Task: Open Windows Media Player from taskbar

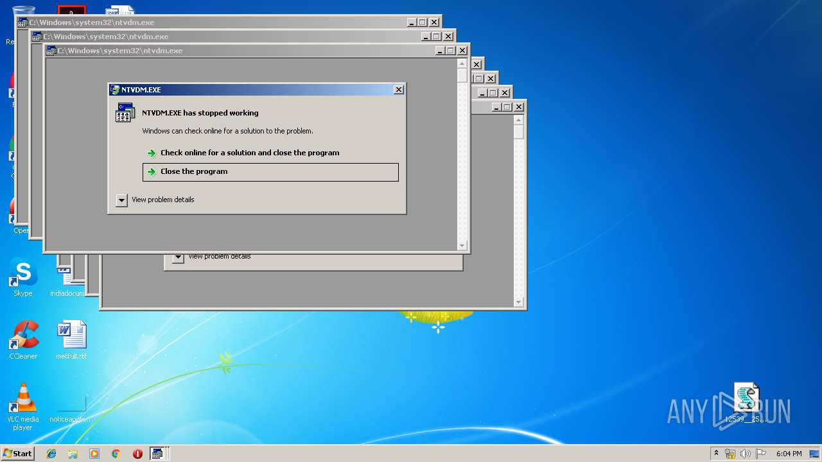Action: pyautogui.click(x=94, y=454)
